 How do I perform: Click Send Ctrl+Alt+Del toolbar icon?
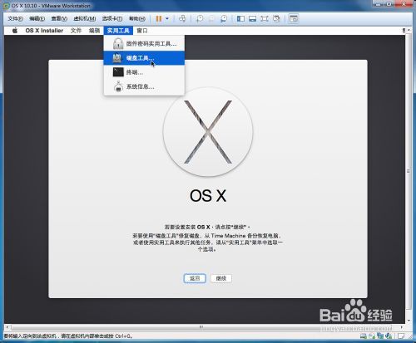(182, 18)
